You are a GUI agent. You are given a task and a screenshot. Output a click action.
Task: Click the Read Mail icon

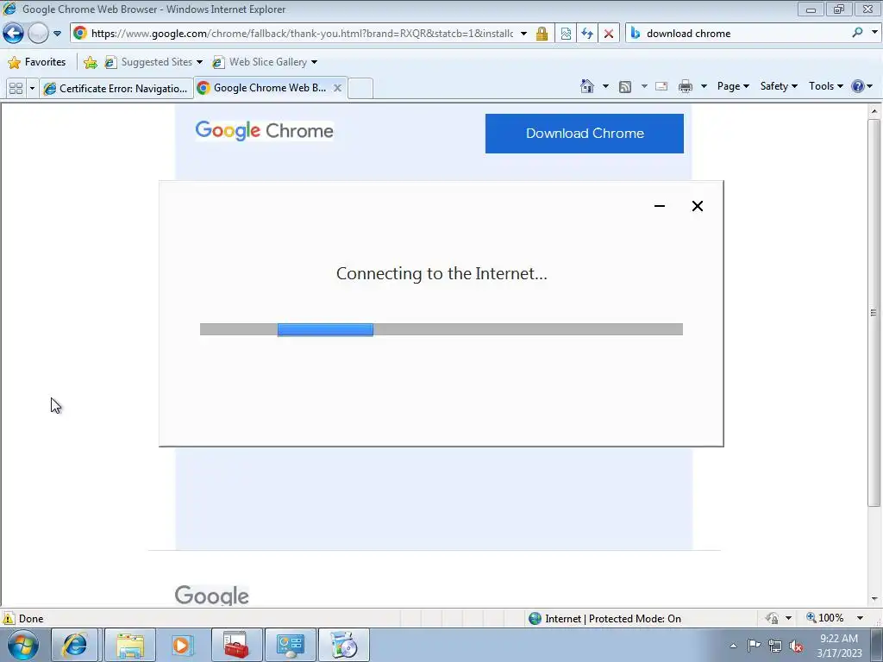661,86
